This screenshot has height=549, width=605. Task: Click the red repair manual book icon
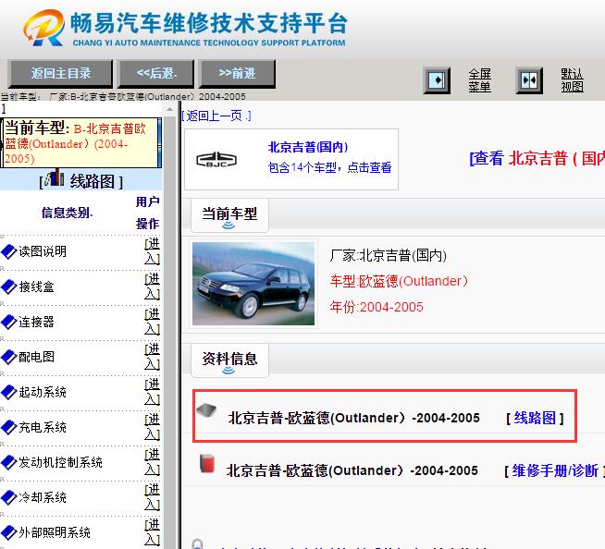pyautogui.click(x=207, y=464)
